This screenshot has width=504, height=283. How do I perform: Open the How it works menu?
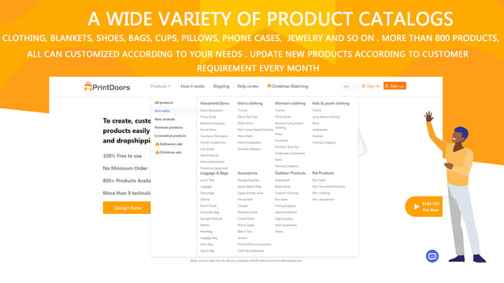point(192,86)
